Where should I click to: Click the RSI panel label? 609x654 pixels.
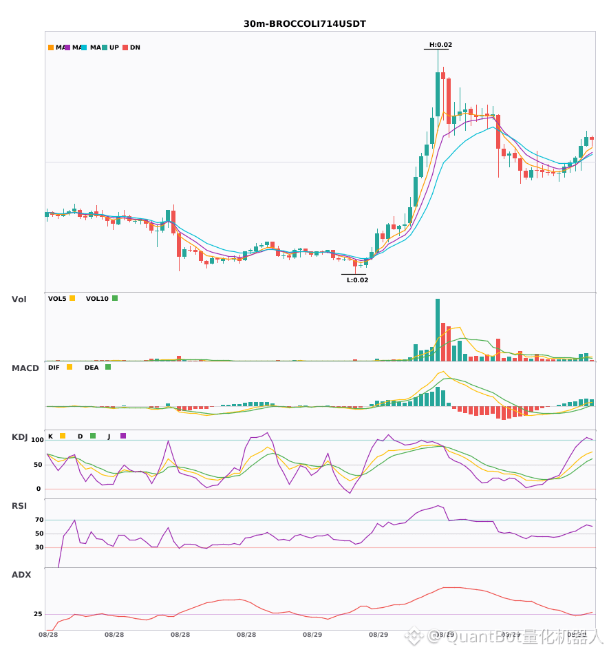(19, 505)
